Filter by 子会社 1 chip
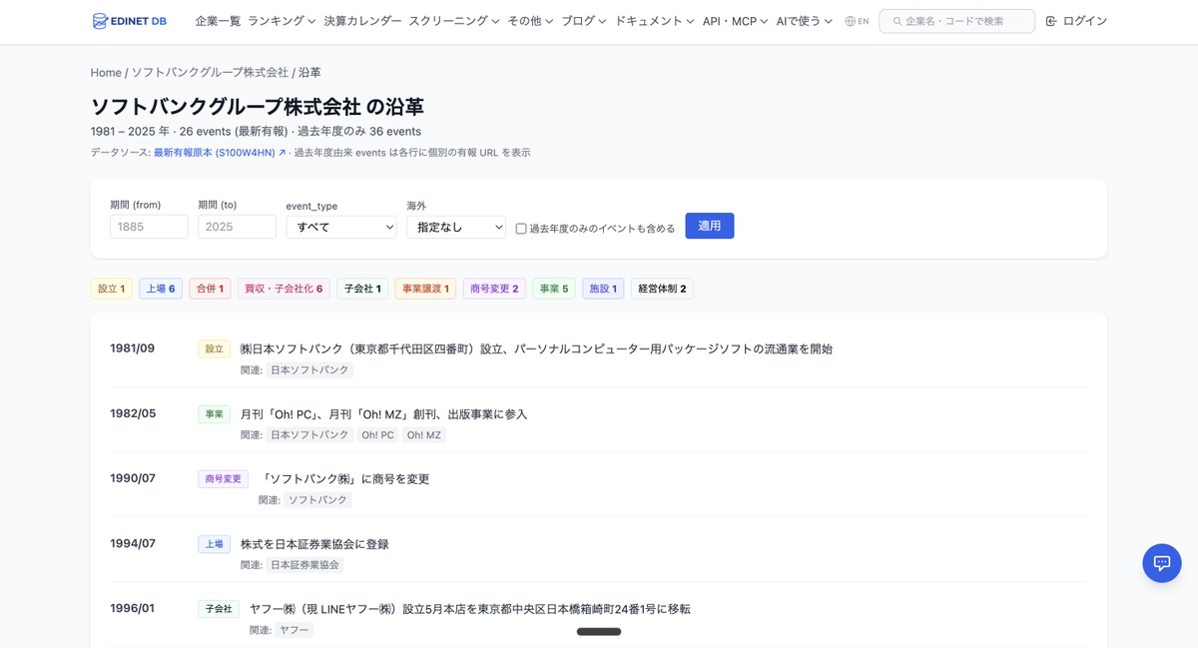The image size is (1198, 648). [362, 289]
